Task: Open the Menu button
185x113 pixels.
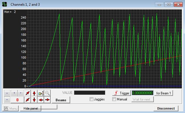Action: coord(11,108)
